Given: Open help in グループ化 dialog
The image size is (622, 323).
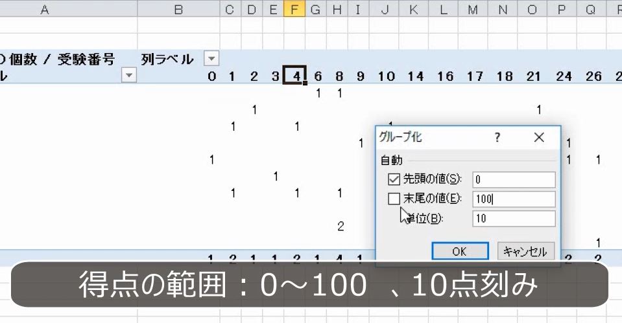Looking at the screenshot, I should point(497,137).
